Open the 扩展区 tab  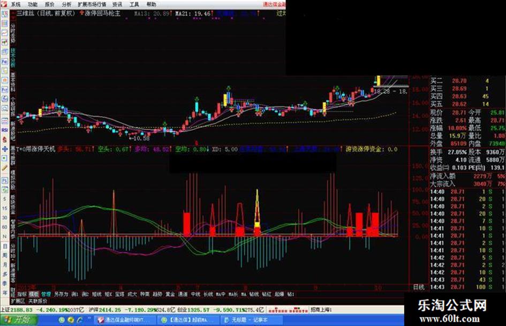(x=18, y=301)
